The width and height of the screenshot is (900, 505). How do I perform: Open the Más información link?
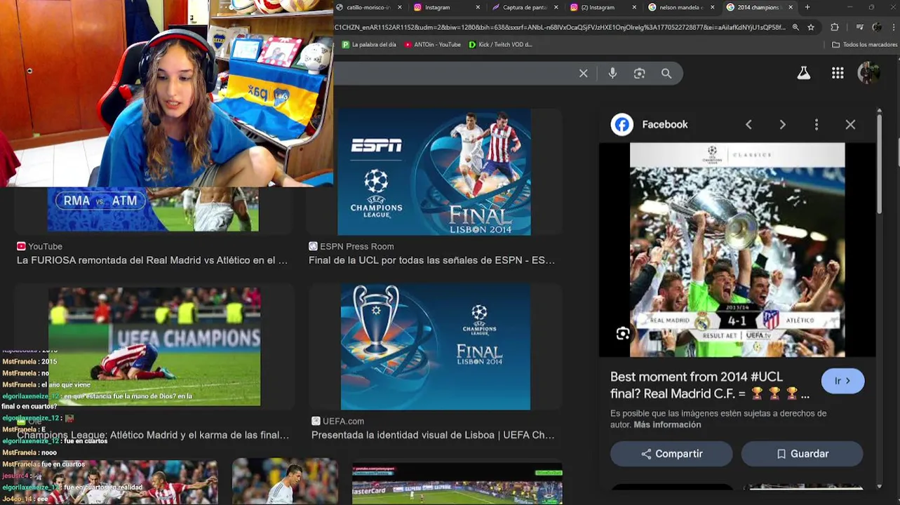(667, 424)
